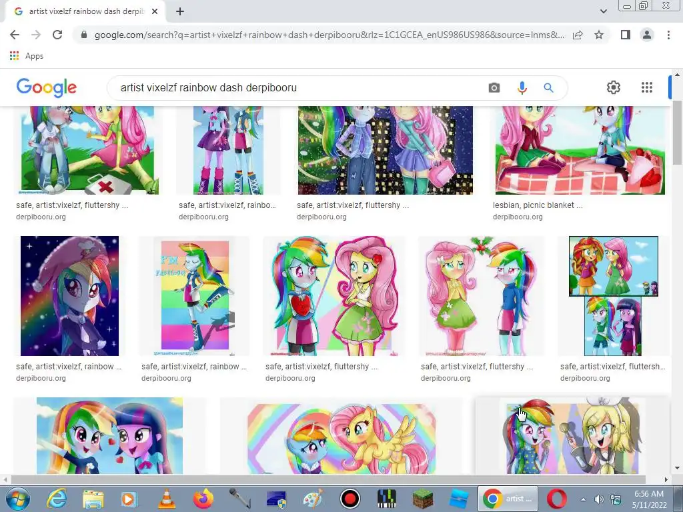
Task: Click derpibooru.org under picnic blanket result
Action: pyautogui.click(x=518, y=217)
